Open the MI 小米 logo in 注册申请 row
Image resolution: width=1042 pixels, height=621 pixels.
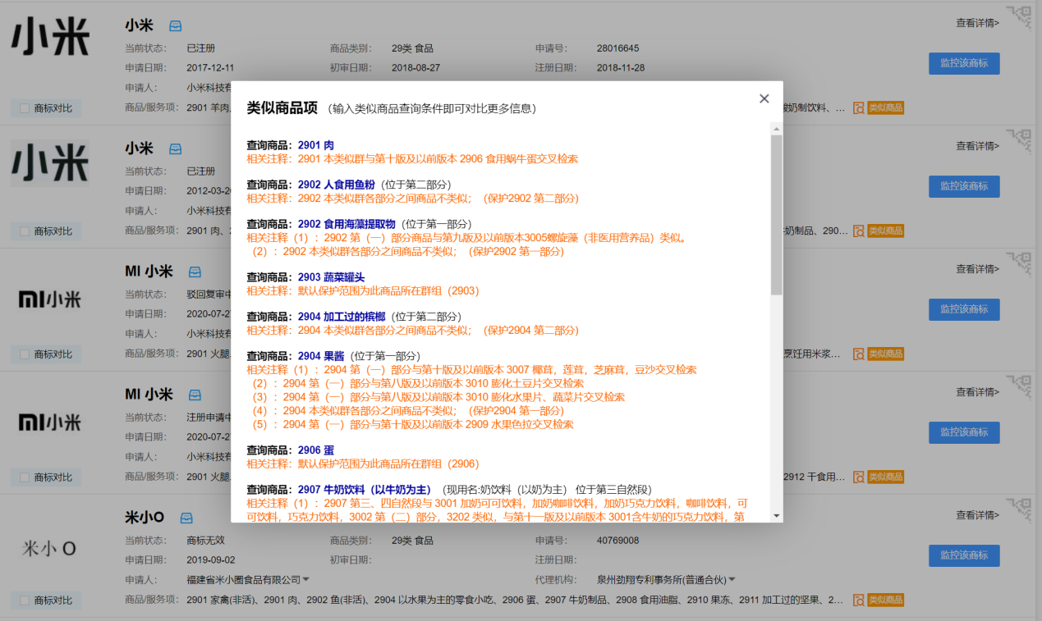pyautogui.click(x=50, y=423)
